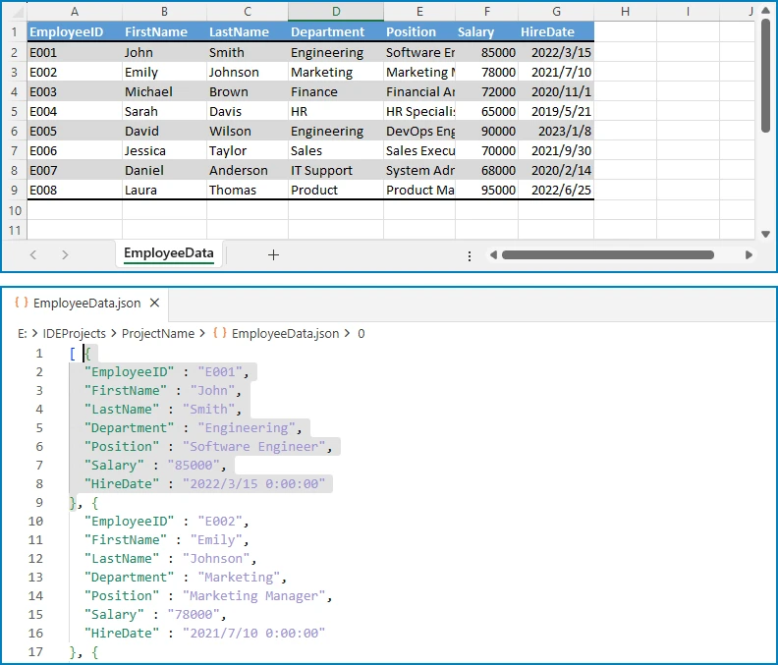Go to next sheet arrow
This screenshot has height=665, width=778.
(x=65, y=255)
